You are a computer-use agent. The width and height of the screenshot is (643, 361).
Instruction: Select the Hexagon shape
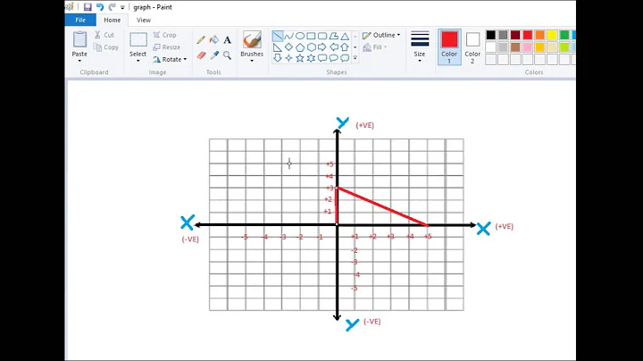click(311, 47)
